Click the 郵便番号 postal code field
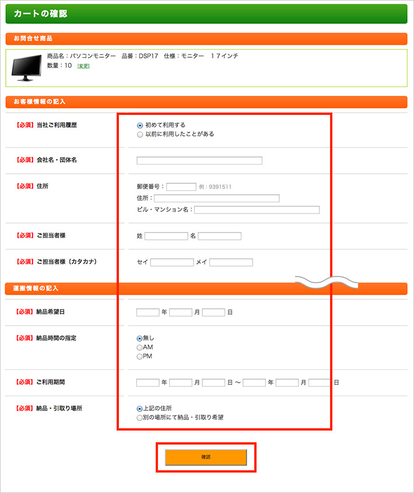The height and width of the screenshot is (493, 414). point(181,187)
